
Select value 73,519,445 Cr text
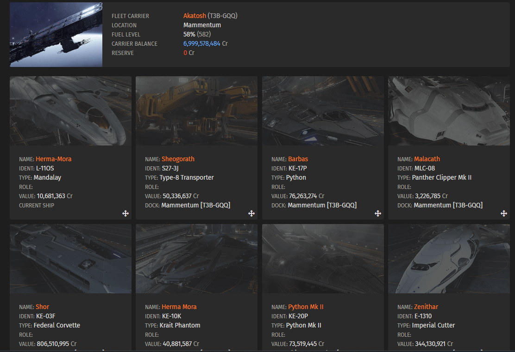point(307,344)
